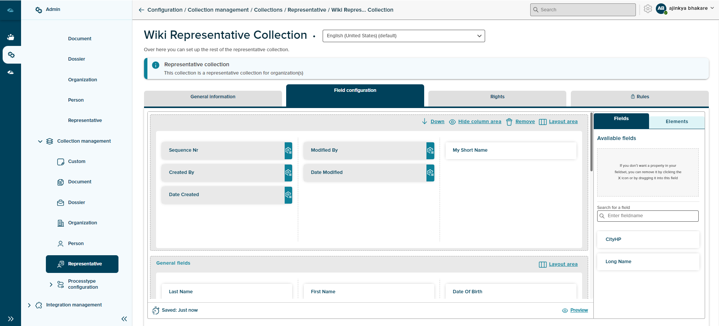
Task: Click Configuration in the breadcrumb
Action: [x=165, y=10]
